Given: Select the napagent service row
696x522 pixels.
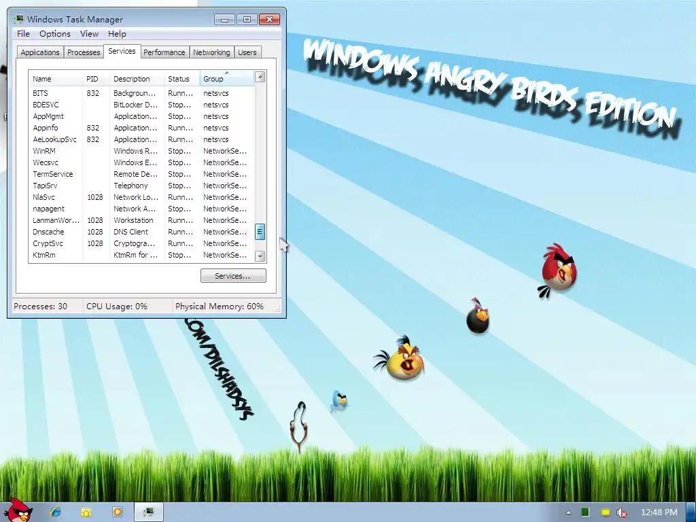Looking at the screenshot, I should coord(141,209).
